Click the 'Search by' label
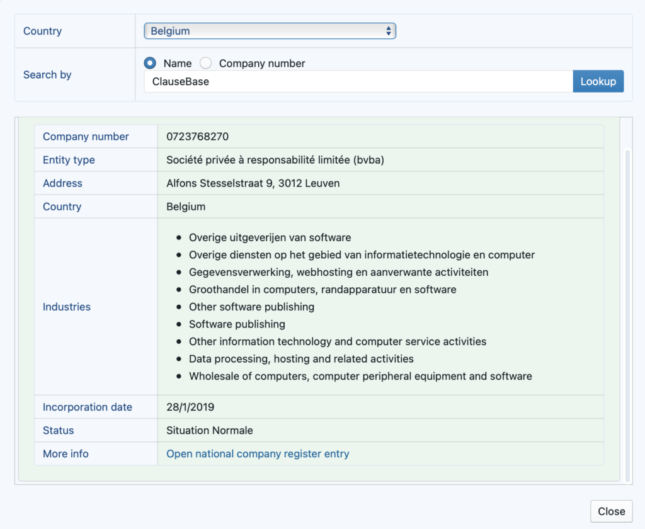645x529 pixels. 47,74
